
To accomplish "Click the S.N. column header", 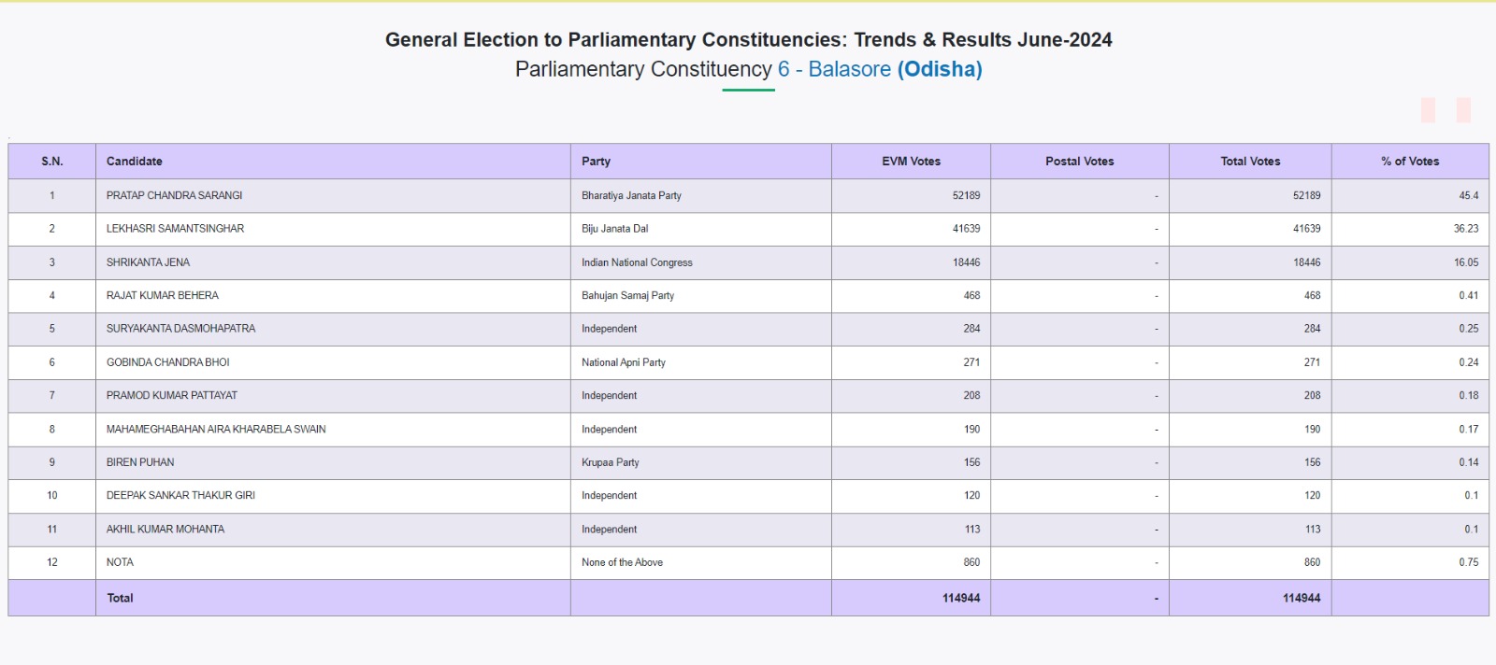I will (52, 162).
